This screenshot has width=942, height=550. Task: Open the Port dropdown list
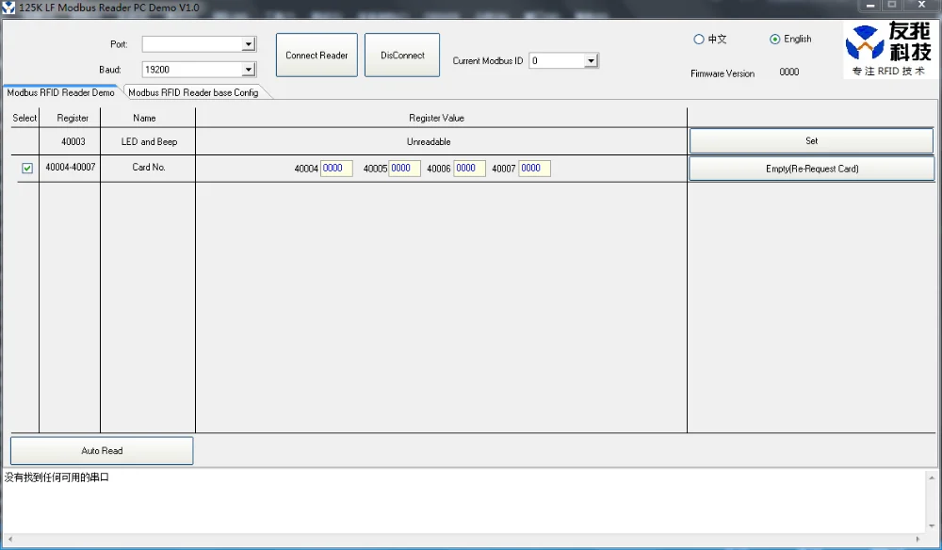click(x=249, y=44)
